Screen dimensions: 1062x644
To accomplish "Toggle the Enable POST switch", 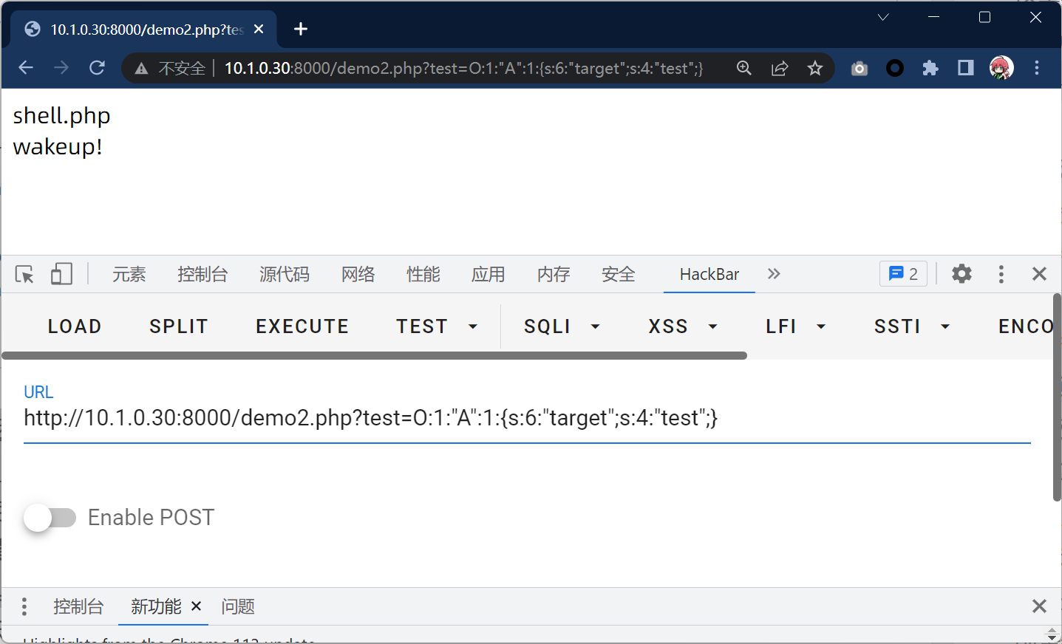I will 50,518.
